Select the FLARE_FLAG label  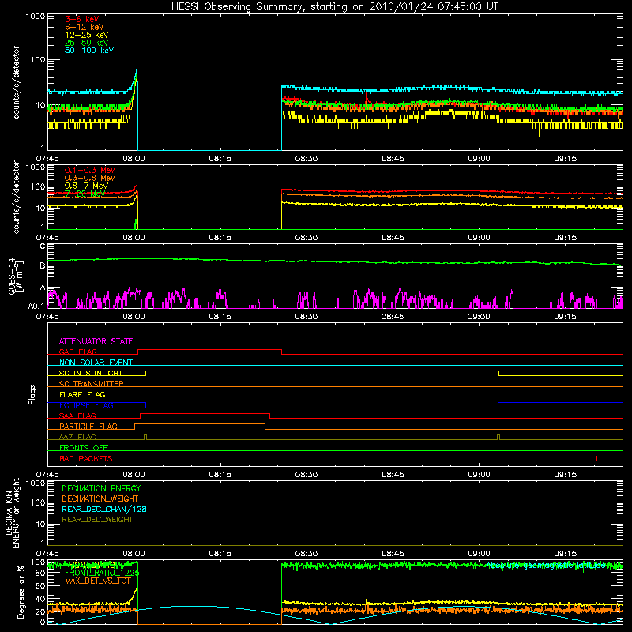[x=82, y=394]
